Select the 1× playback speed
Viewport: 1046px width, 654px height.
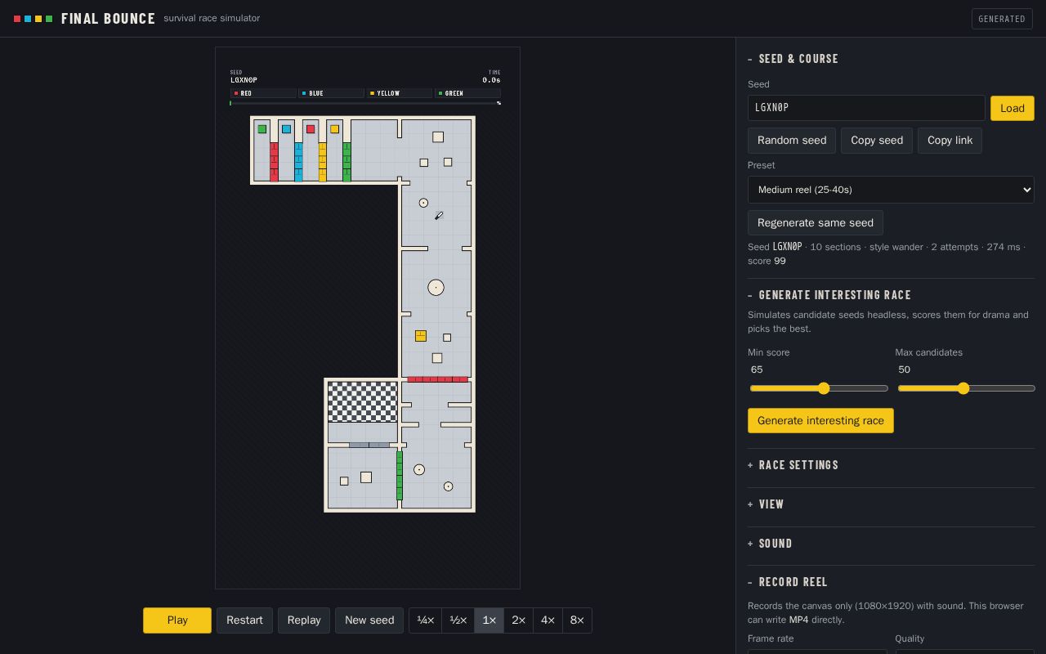(x=489, y=620)
